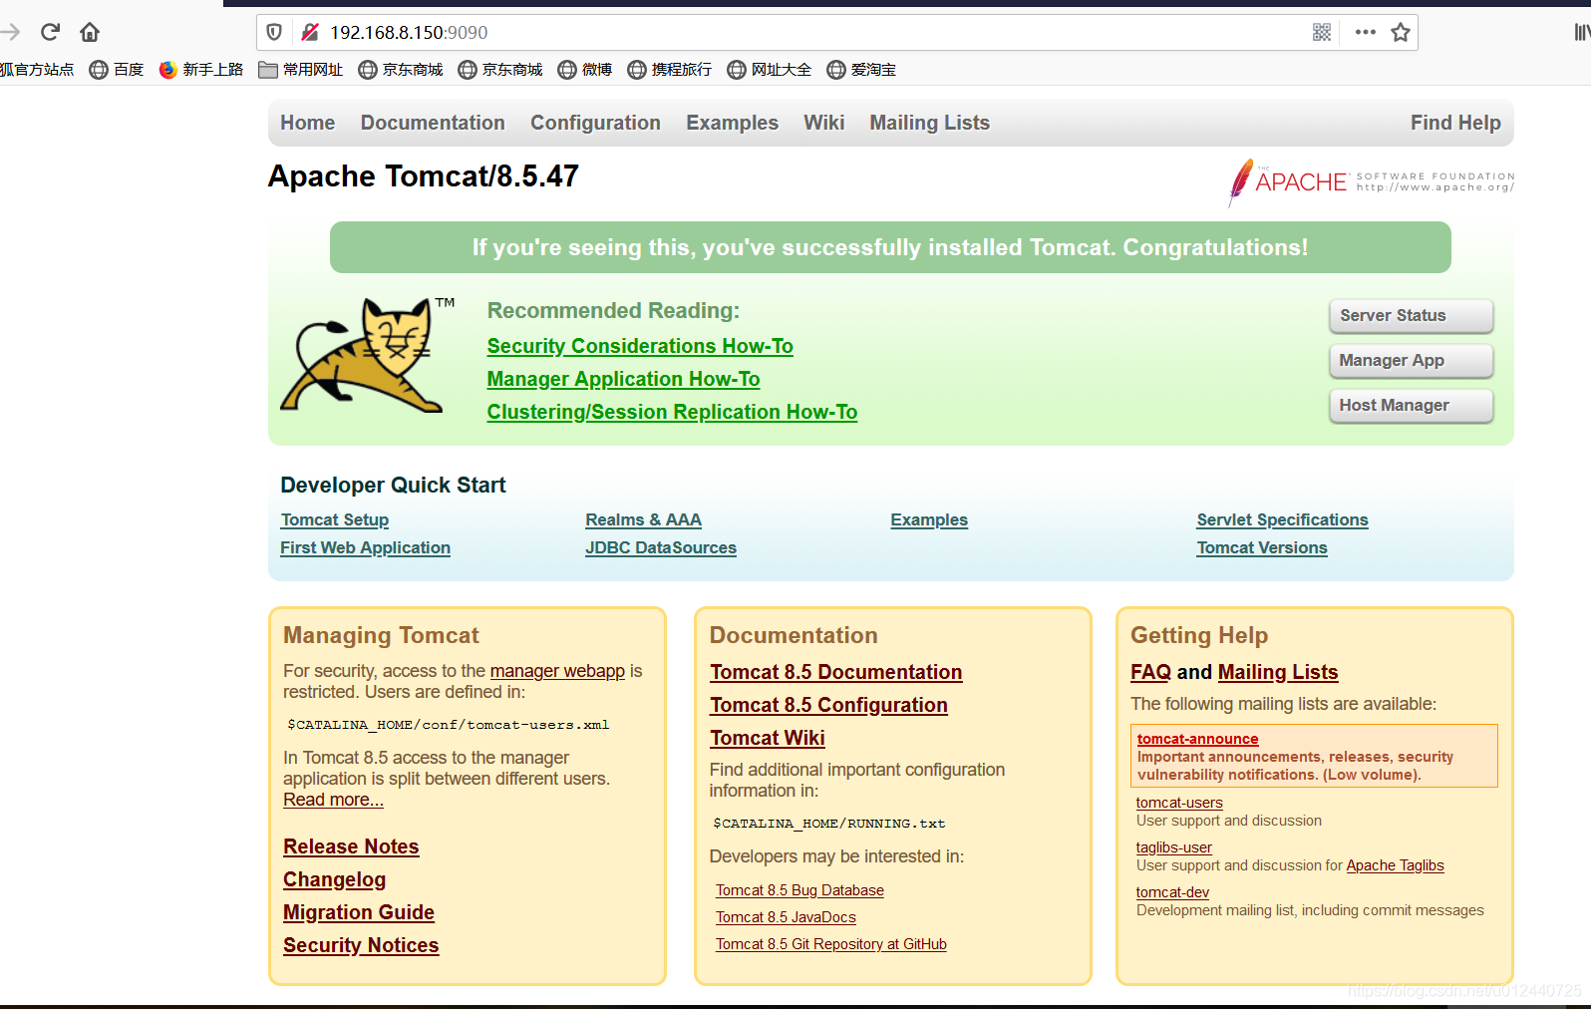Image resolution: width=1591 pixels, height=1009 pixels.
Task: Open the Host Manager button
Action: pos(1411,406)
